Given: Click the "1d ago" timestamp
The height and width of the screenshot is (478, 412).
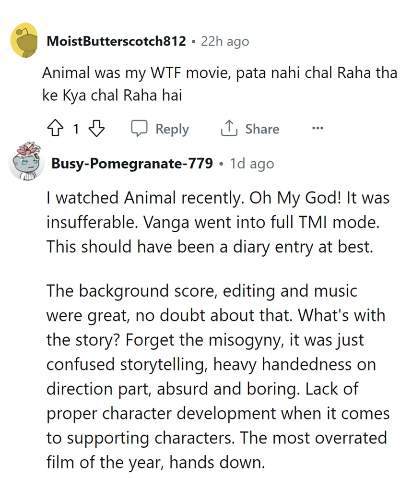Looking at the screenshot, I should pyautogui.click(x=252, y=164).
